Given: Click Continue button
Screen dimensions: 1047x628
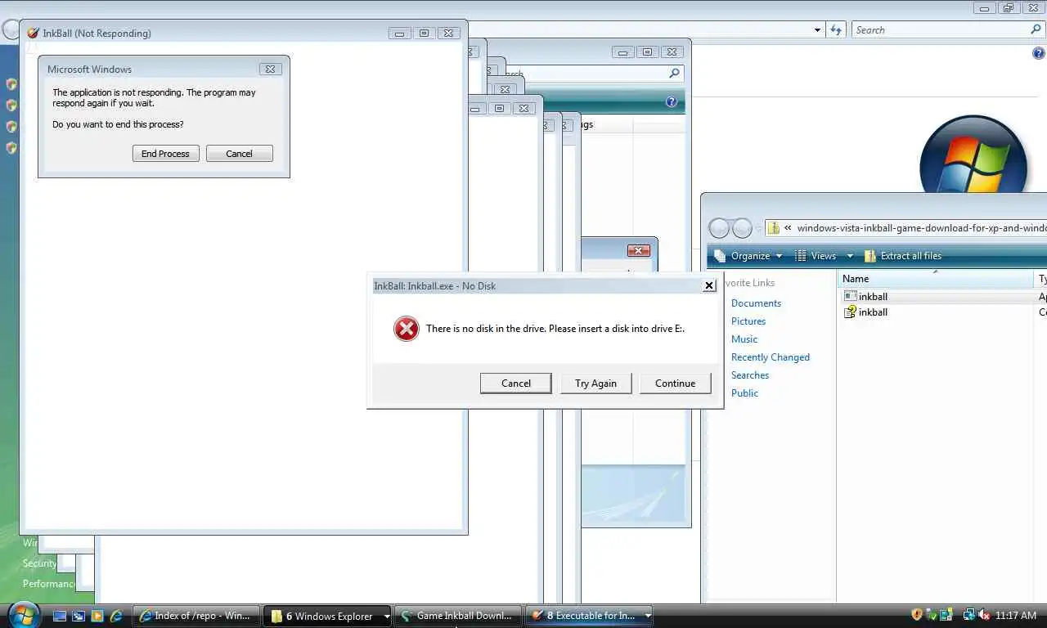Looking at the screenshot, I should [675, 383].
